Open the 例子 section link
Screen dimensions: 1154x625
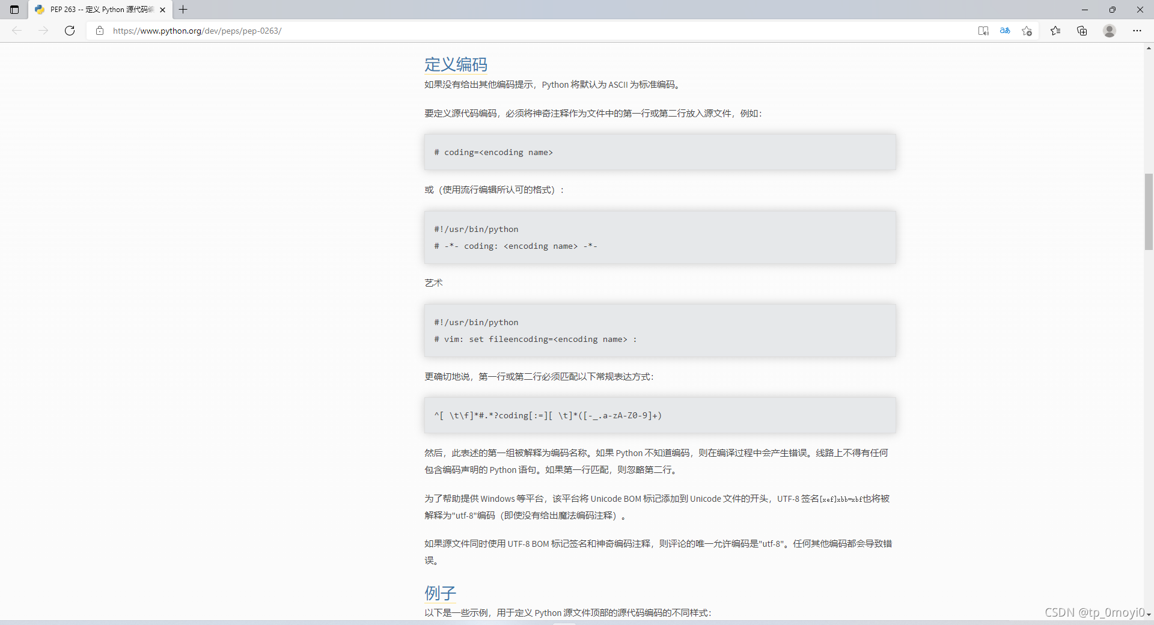[x=439, y=593]
